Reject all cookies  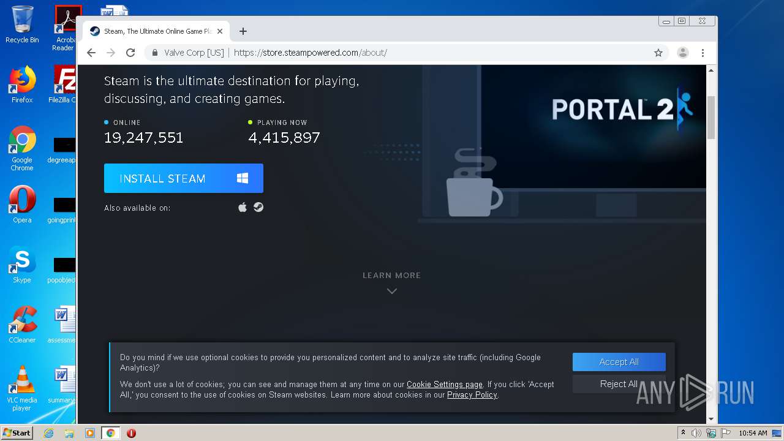619,384
